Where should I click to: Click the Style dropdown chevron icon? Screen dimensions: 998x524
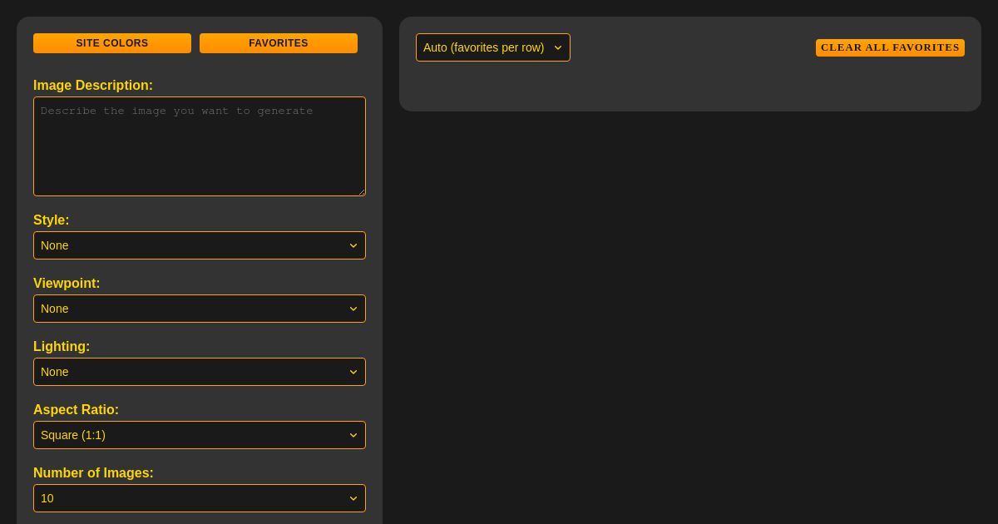[353, 245]
